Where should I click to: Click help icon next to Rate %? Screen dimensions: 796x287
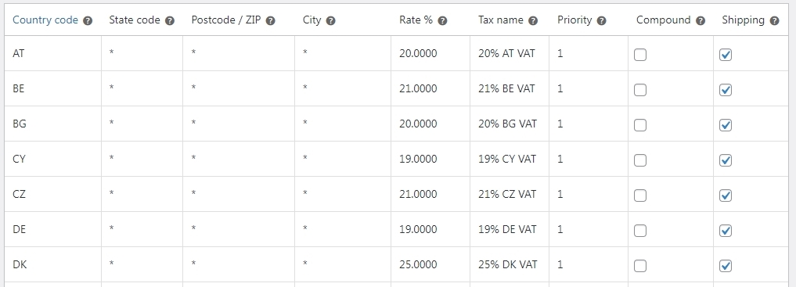coord(443,21)
